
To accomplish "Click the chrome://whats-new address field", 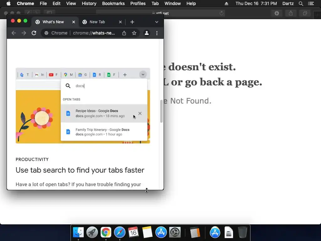I will pos(94,33).
